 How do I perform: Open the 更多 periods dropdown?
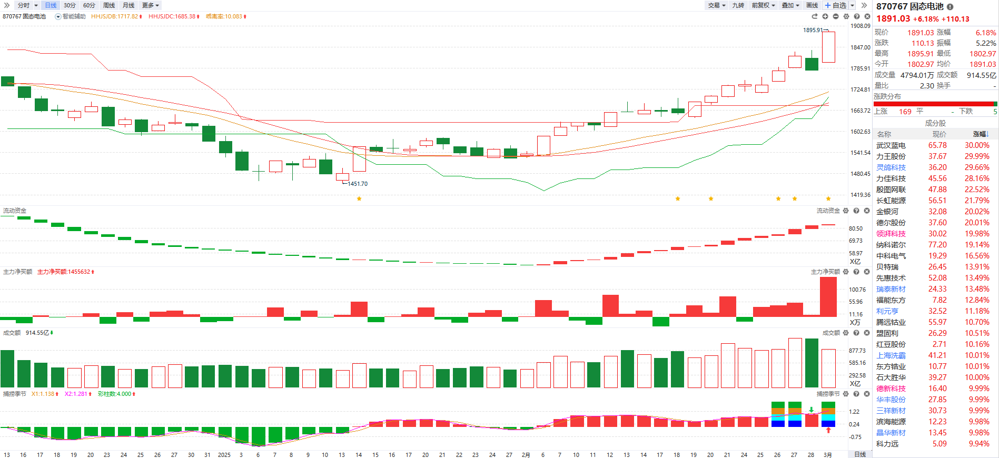[151, 5]
